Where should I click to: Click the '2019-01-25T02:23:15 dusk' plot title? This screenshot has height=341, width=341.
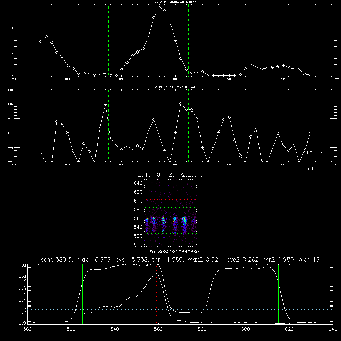175,87
